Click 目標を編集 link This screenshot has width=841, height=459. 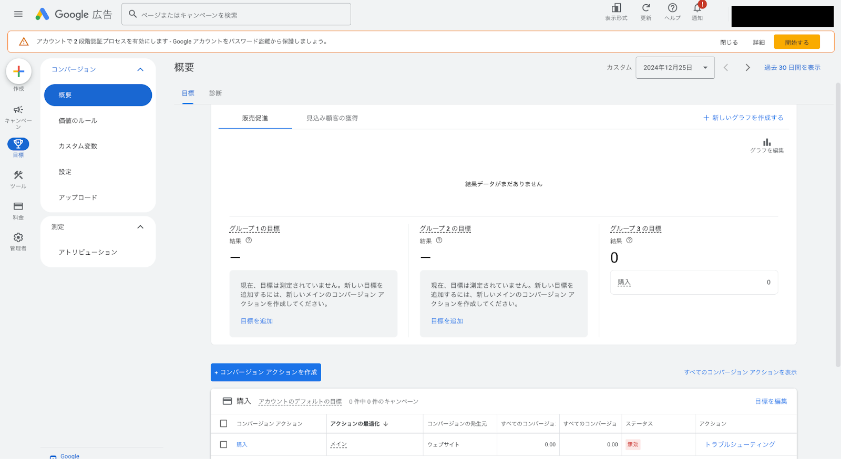(x=771, y=401)
